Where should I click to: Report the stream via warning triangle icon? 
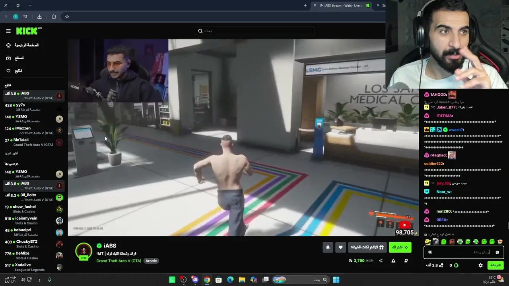(x=393, y=261)
